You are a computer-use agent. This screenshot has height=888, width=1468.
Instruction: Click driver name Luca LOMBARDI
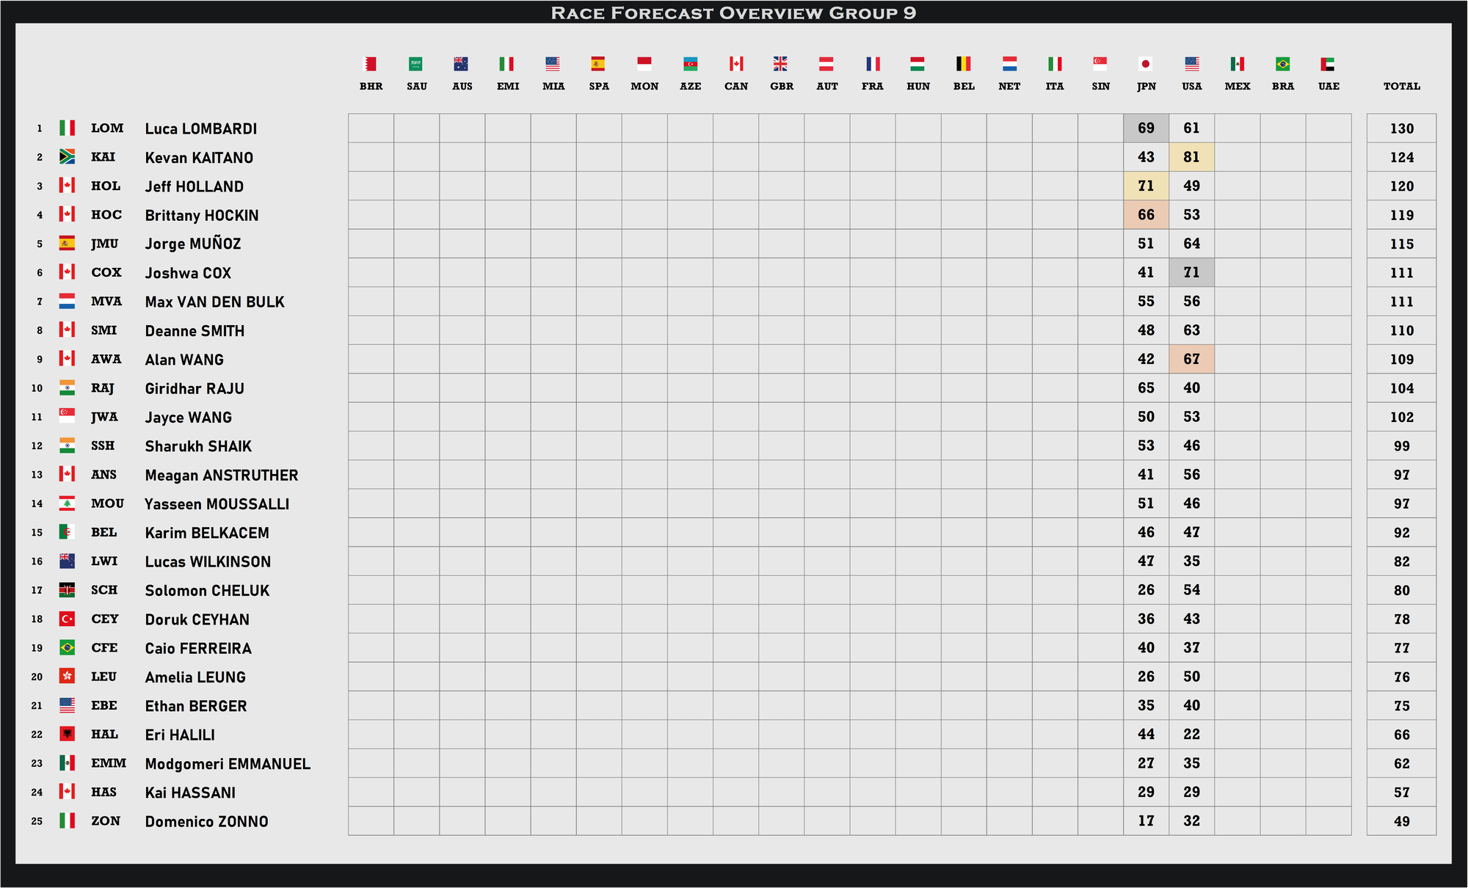pos(200,128)
